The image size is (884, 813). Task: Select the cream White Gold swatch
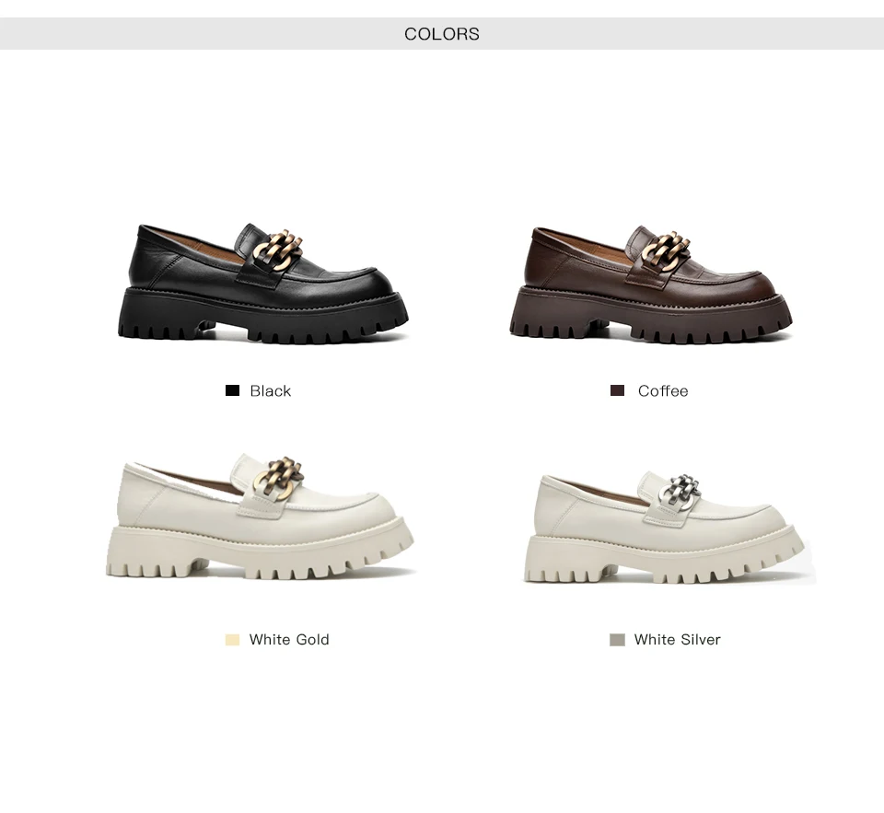pos(232,640)
